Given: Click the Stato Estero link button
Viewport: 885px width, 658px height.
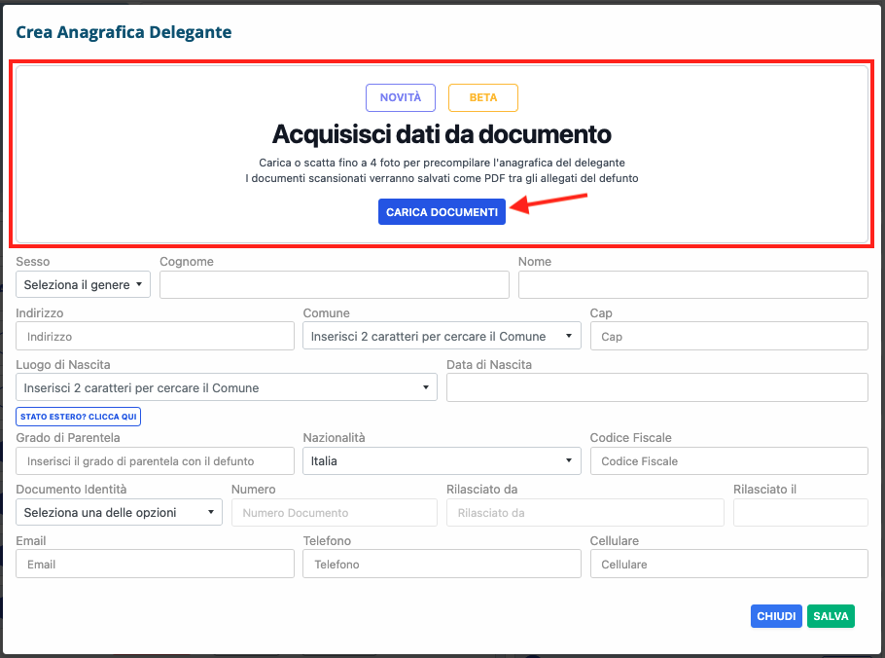Looking at the screenshot, I should [79, 417].
